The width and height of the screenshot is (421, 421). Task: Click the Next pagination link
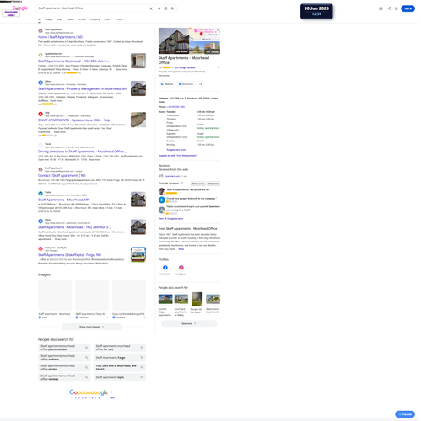(x=112, y=397)
